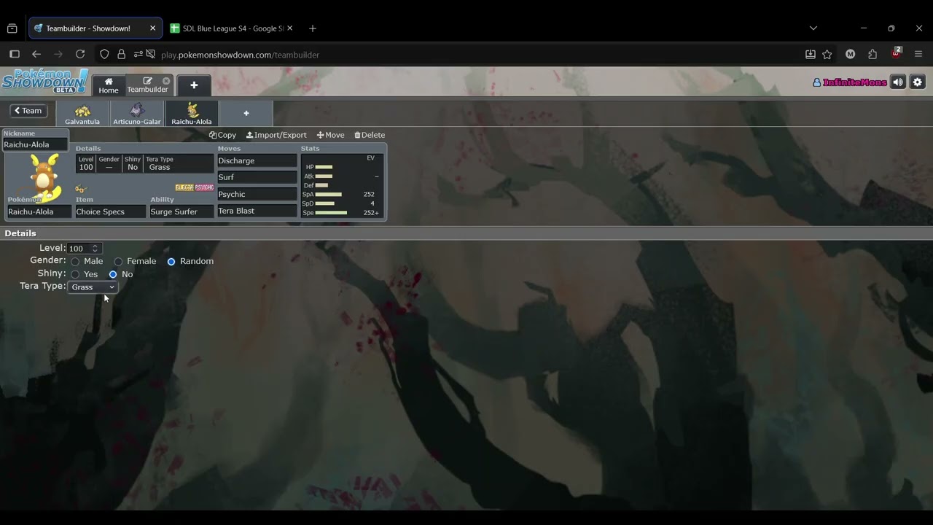Edit the Ability field showing Surge Surfer

click(181, 211)
